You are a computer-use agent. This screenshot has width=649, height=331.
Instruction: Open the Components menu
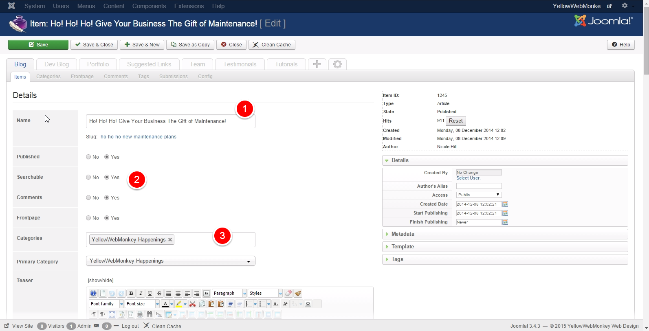[149, 6]
